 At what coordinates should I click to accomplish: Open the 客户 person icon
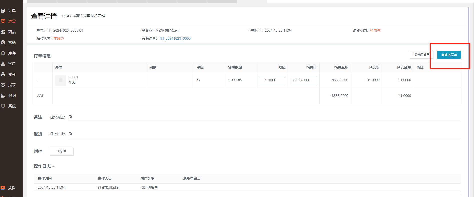pos(3,64)
